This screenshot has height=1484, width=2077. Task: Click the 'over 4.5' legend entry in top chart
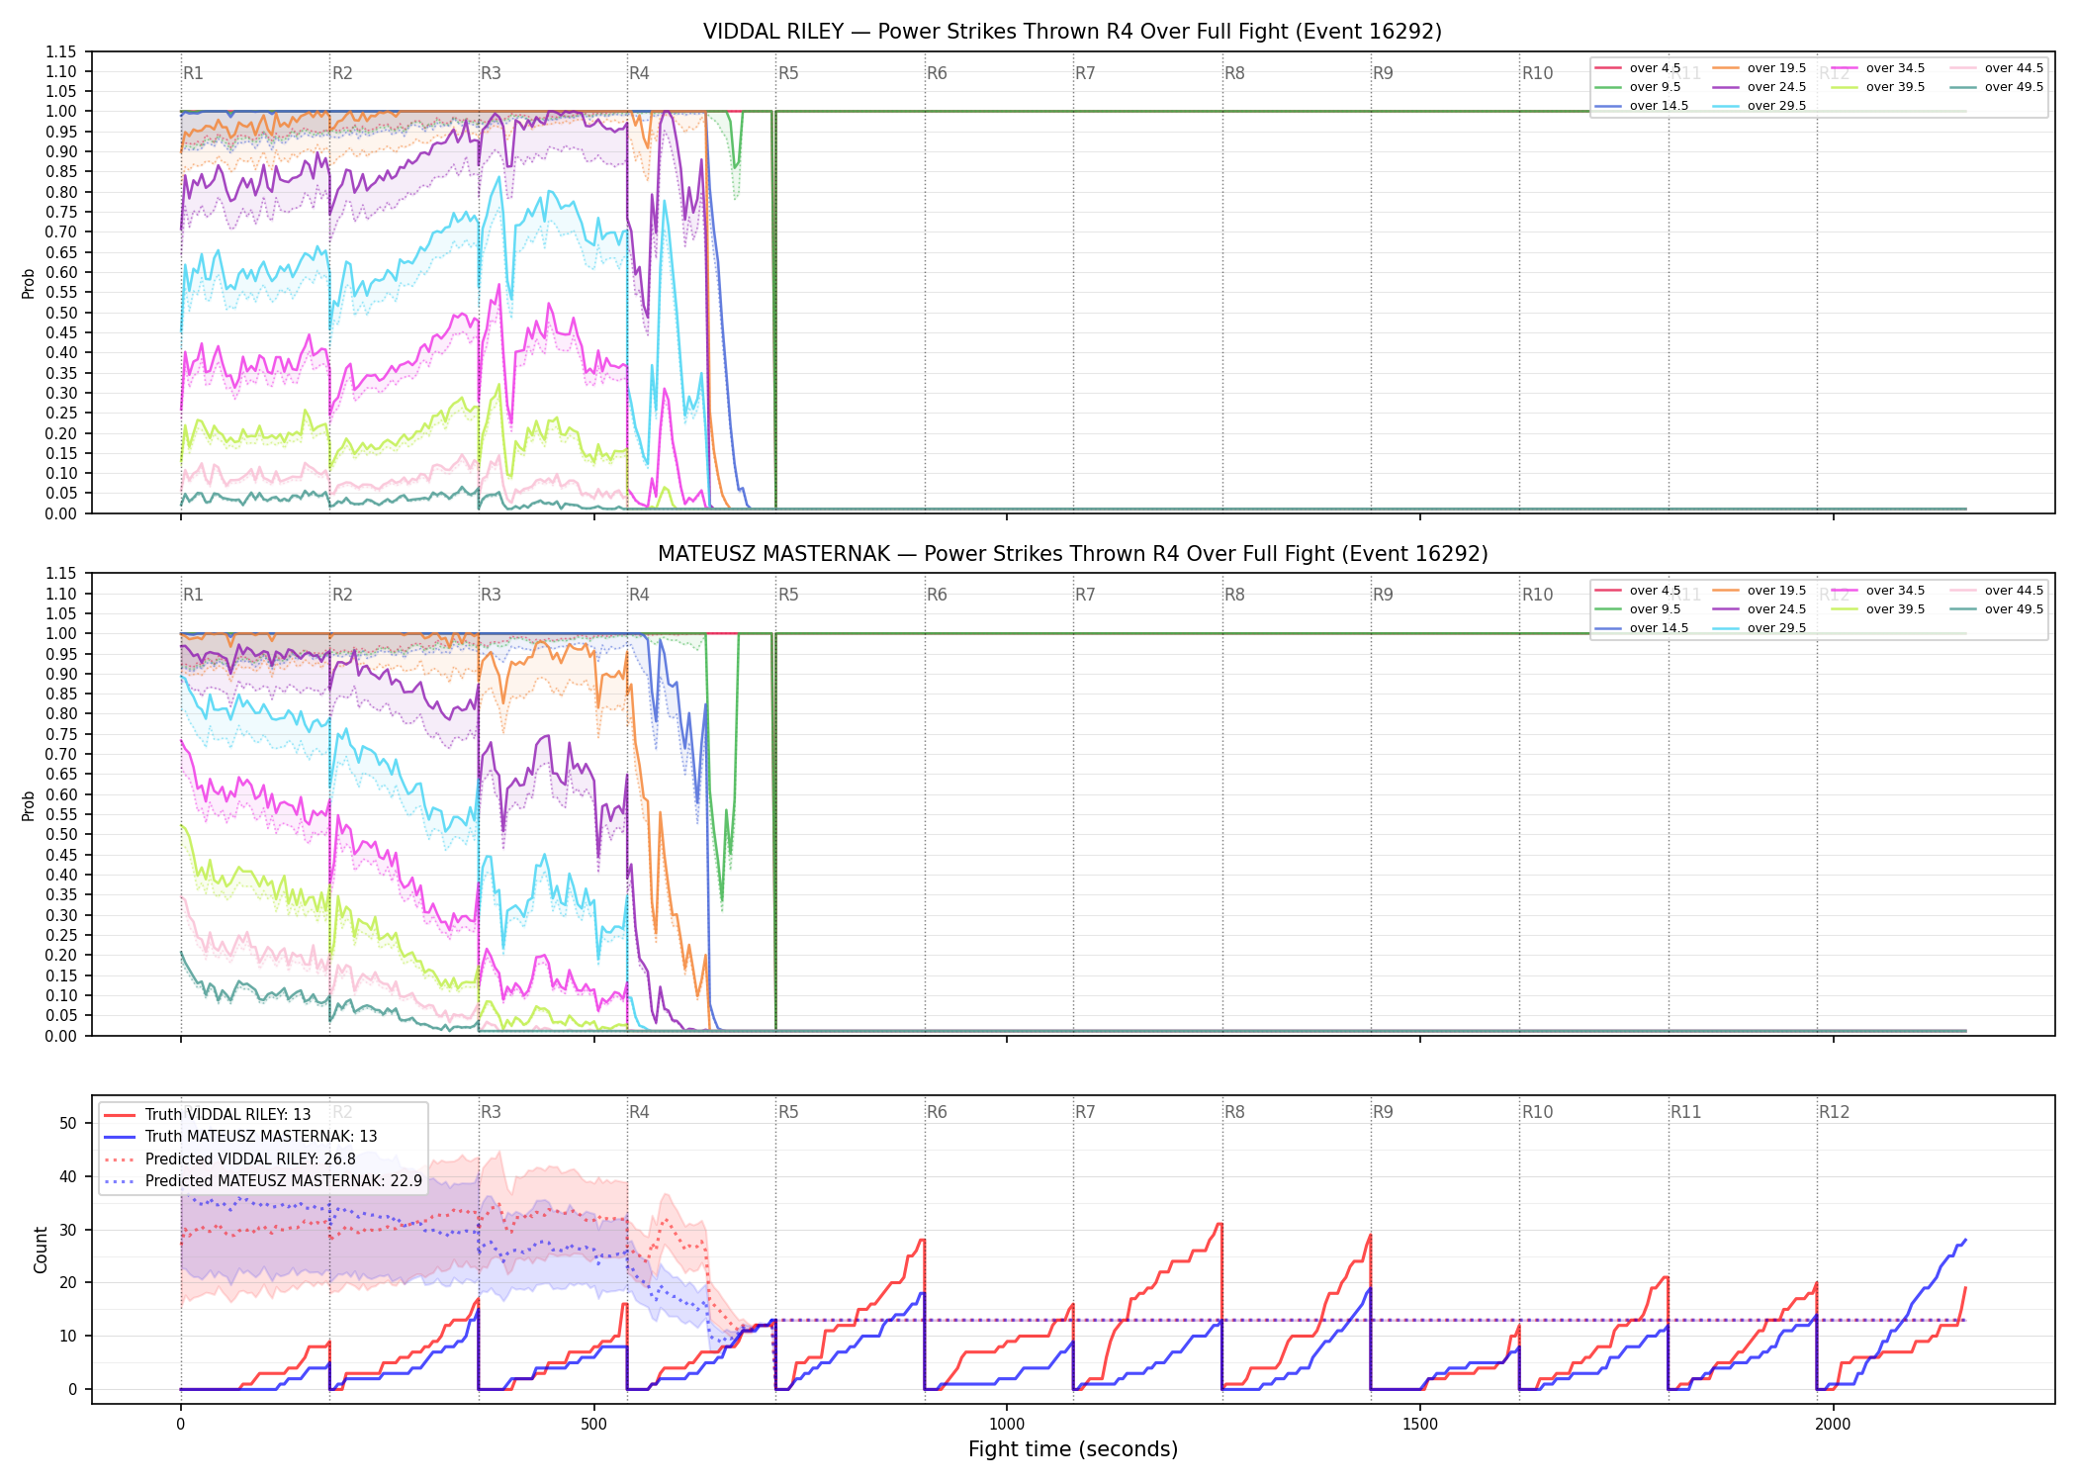click(1638, 68)
